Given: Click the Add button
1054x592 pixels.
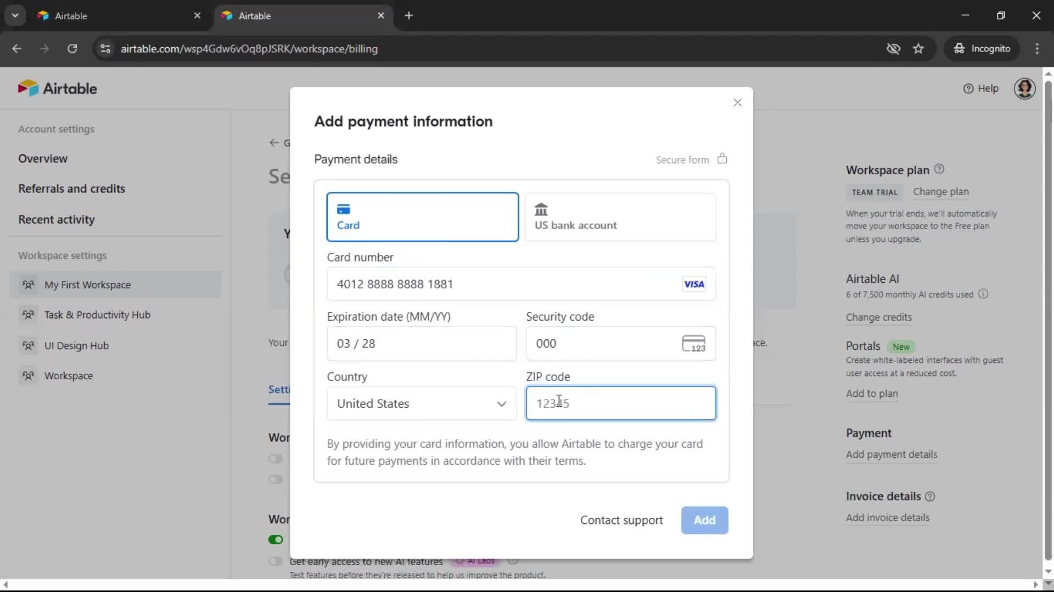Looking at the screenshot, I should 704,520.
